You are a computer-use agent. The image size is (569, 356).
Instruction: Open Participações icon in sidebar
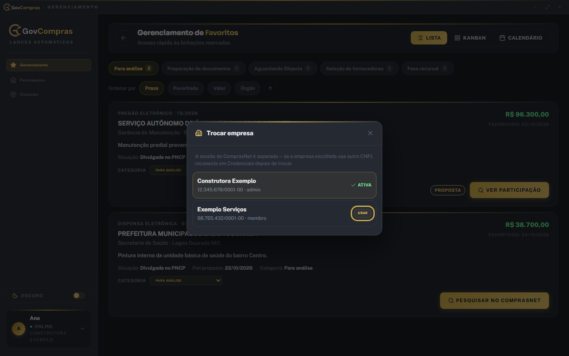13,80
